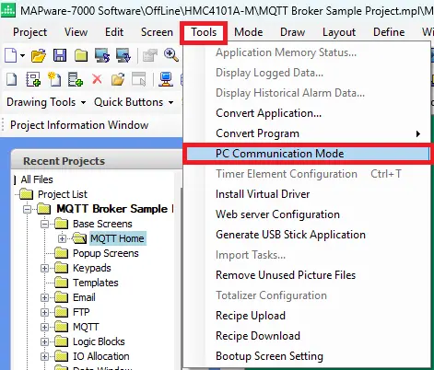Click the folder with arrow icon
Image resolution: width=434 pixels, height=370 pixels.
[x=118, y=79]
